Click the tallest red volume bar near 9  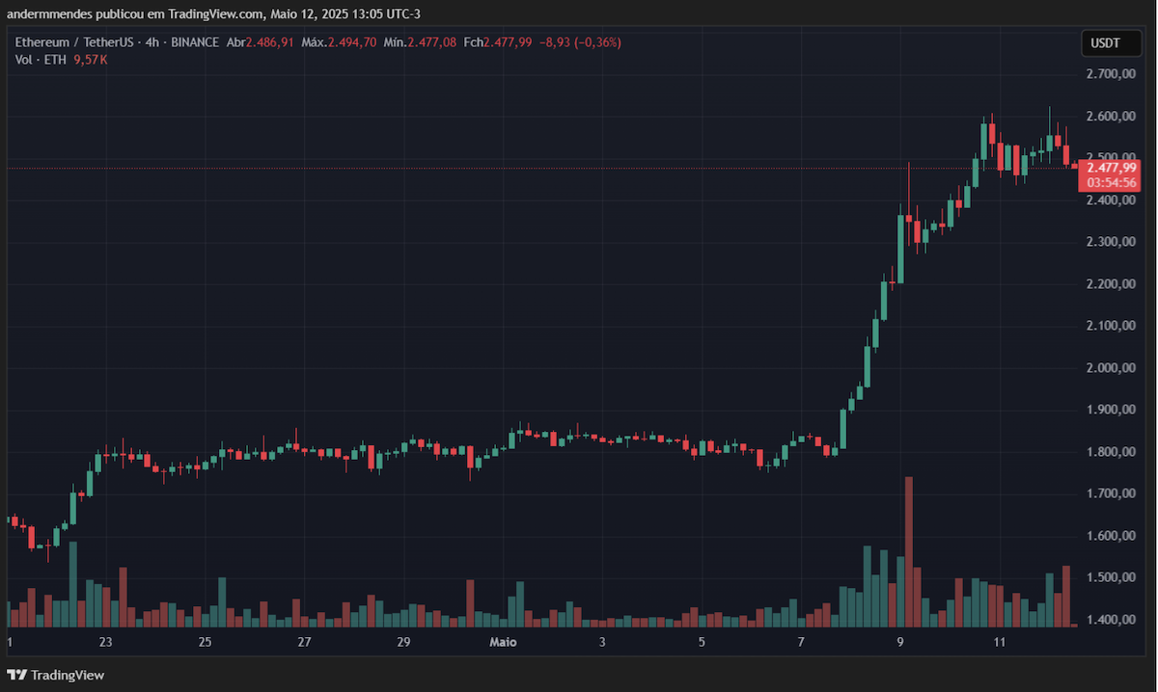[909, 551]
